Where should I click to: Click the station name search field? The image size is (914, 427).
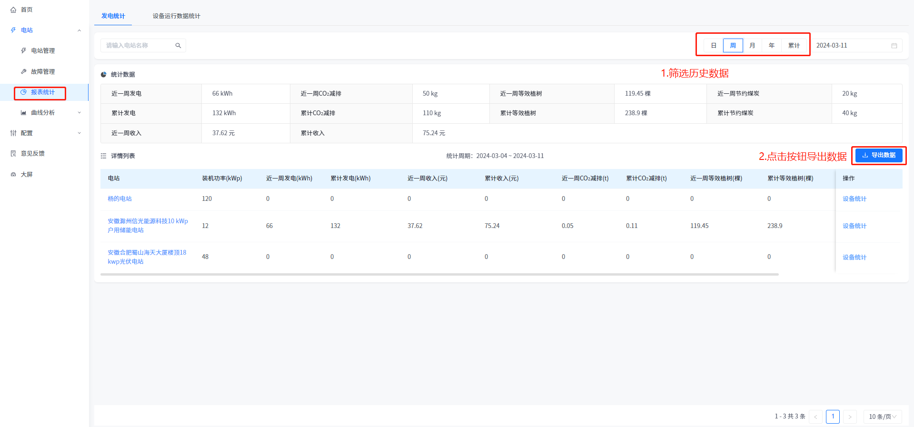[138, 46]
